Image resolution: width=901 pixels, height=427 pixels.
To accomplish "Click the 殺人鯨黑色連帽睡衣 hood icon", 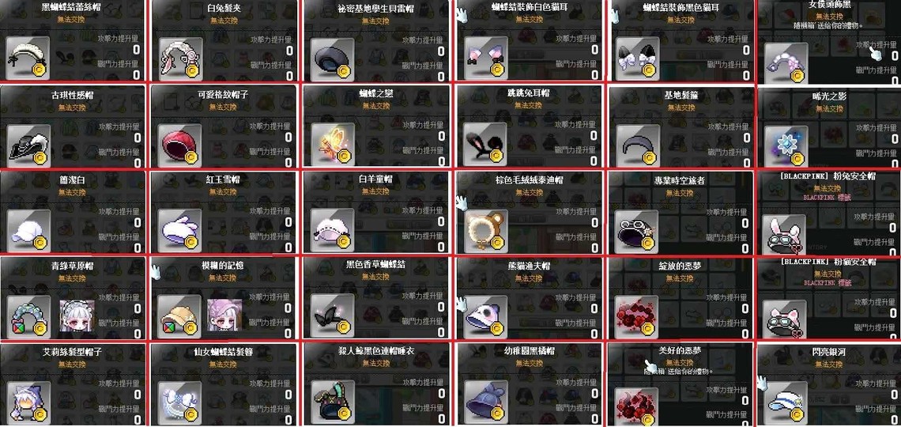I will pos(332,402).
